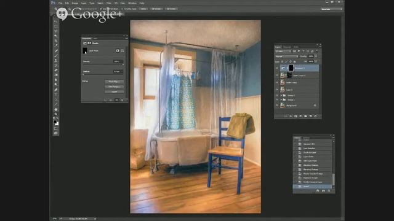The width and height of the screenshot is (394, 221).
Task: Select the Move tool
Action: (56, 21)
